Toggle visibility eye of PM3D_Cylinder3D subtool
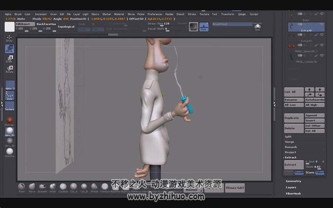The image size is (333, 208). (322, 55)
